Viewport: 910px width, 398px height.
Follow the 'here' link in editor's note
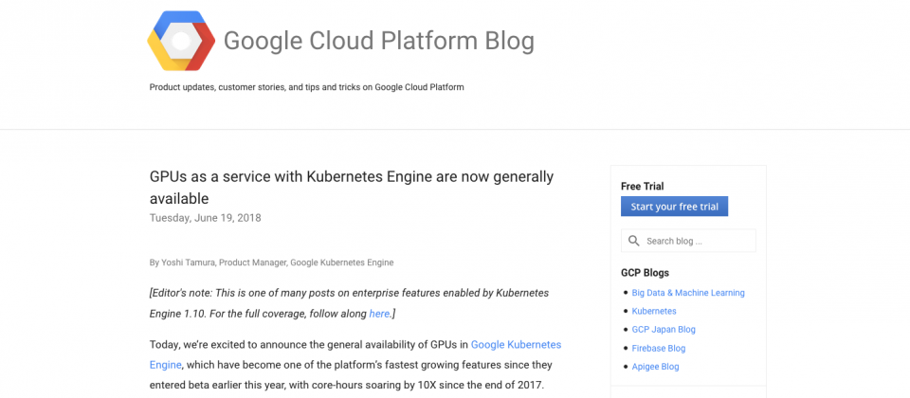tap(379, 314)
